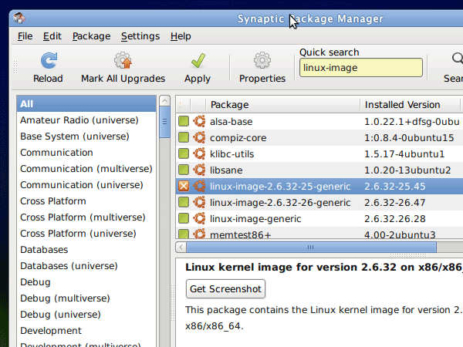The width and height of the screenshot is (463, 347).
Task: Open the Settings menu
Action: click(140, 36)
